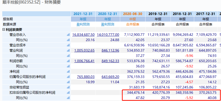The image size is (221, 101).
Task: Open total profit forecast link 1,006,766.41
Action: tap(84, 61)
